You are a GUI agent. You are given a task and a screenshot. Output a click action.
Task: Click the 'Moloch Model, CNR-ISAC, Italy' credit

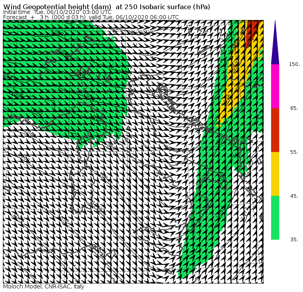pos(44,286)
